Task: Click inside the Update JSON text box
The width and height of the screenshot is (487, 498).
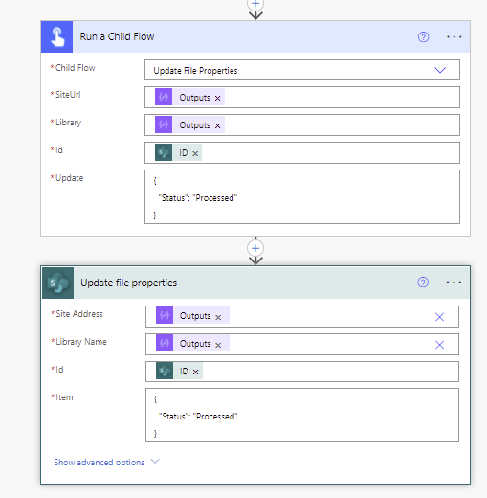Action: click(x=302, y=197)
